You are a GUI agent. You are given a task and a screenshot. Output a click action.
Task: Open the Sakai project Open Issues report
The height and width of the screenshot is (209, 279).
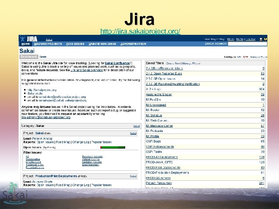pyautogui.click(x=45, y=142)
